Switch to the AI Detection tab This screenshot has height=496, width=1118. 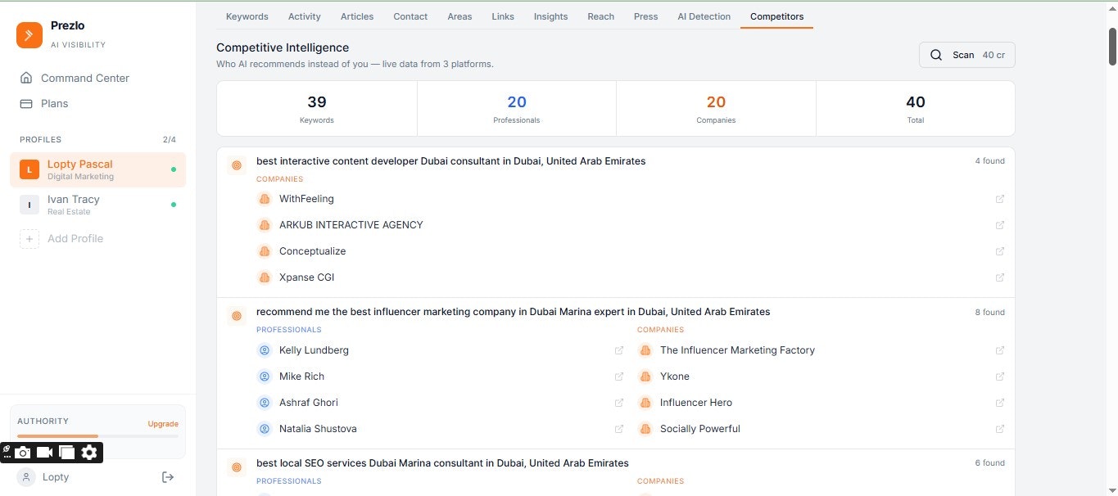[704, 16]
